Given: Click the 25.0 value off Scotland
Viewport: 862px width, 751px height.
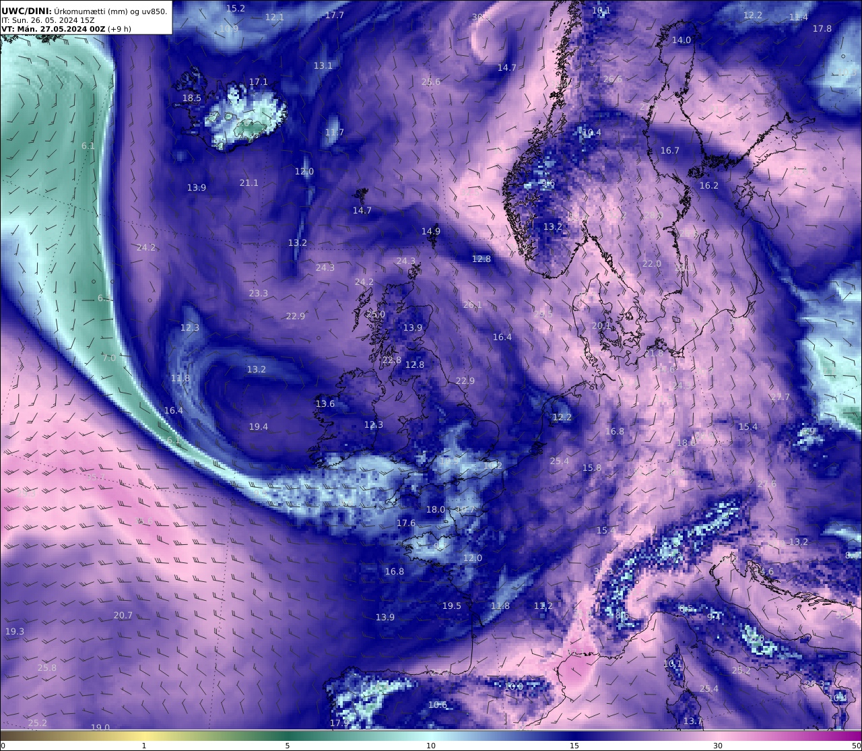Looking at the screenshot, I should point(376,315).
